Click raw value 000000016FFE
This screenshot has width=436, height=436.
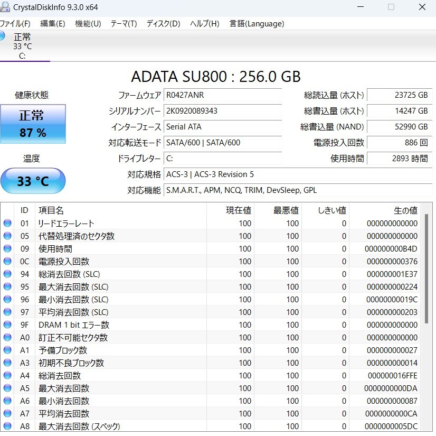pyautogui.click(x=393, y=376)
